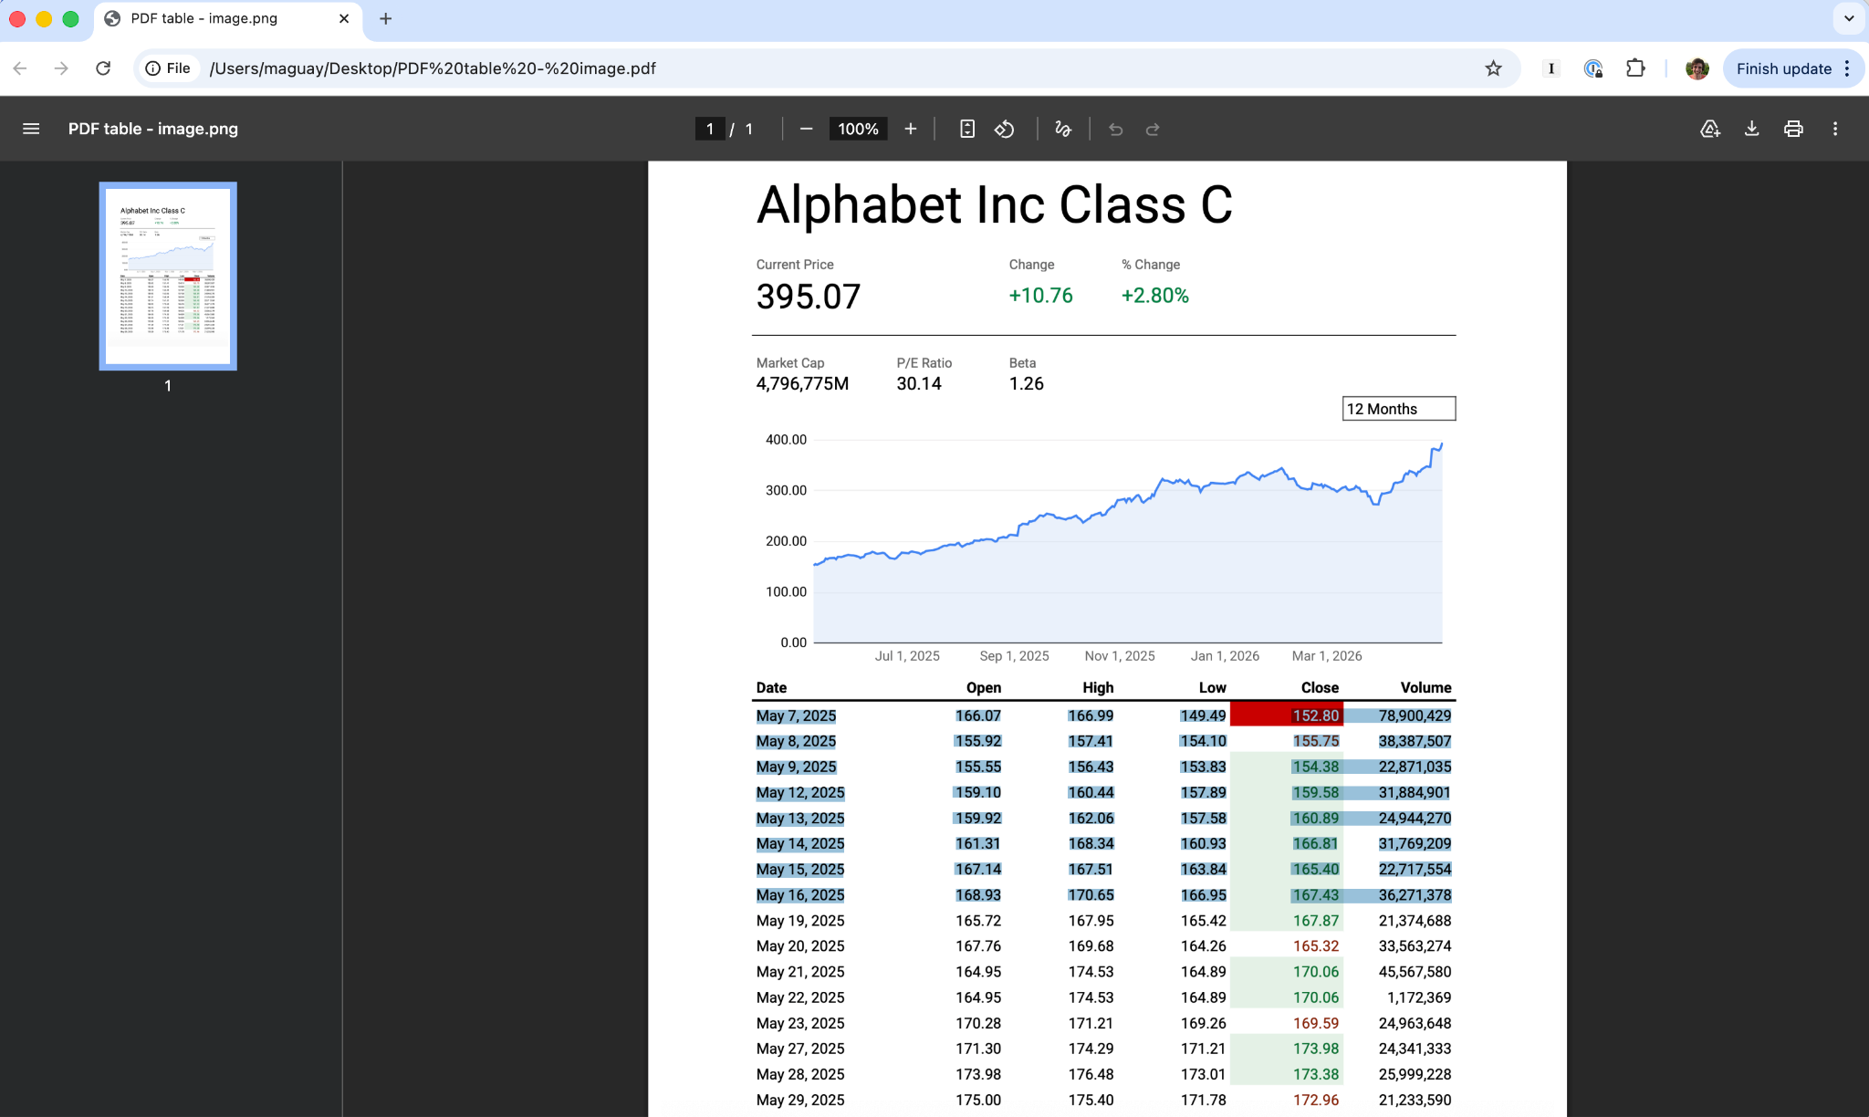Click the +2.80% change value
1869x1117 pixels.
[x=1155, y=296]
